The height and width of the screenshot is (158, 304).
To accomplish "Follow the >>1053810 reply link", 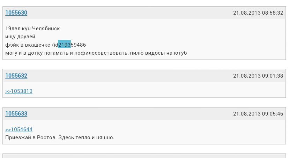I will pyautogui.click(x=19, y=91).
